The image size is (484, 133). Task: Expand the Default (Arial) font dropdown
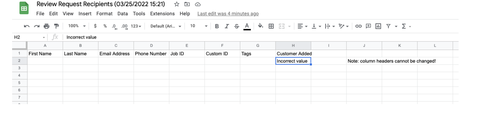(166, 26)
